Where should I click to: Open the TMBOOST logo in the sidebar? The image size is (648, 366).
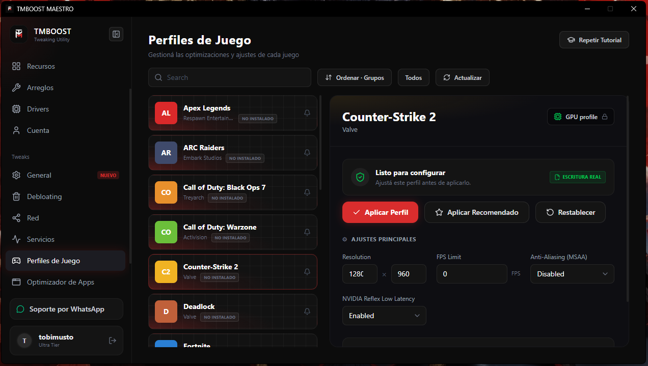19,34
